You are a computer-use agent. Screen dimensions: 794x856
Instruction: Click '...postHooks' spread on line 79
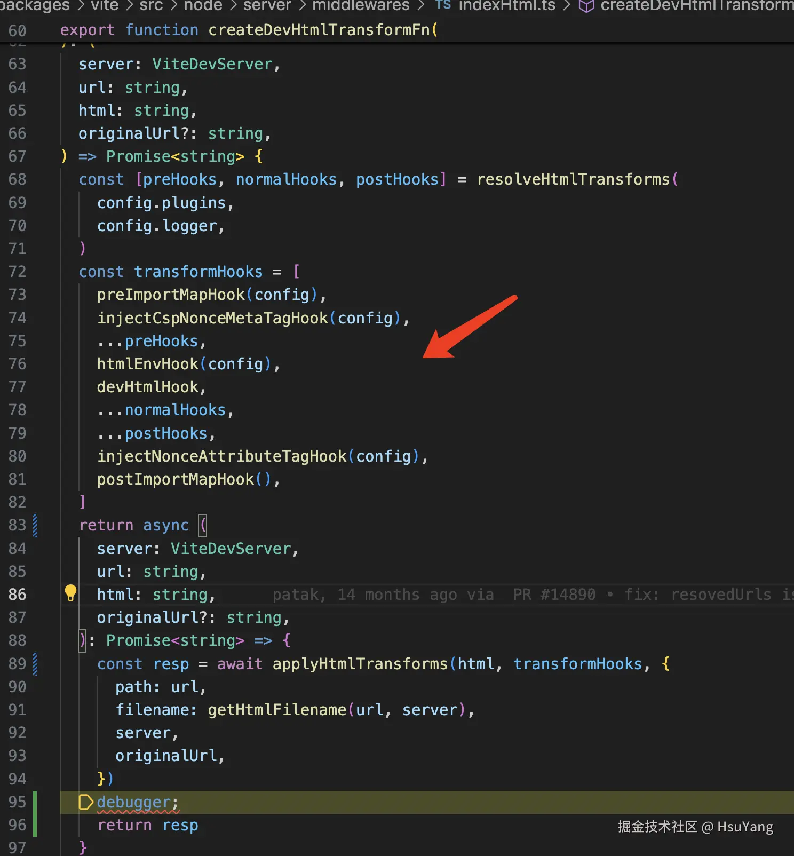[x=152, y=433]
